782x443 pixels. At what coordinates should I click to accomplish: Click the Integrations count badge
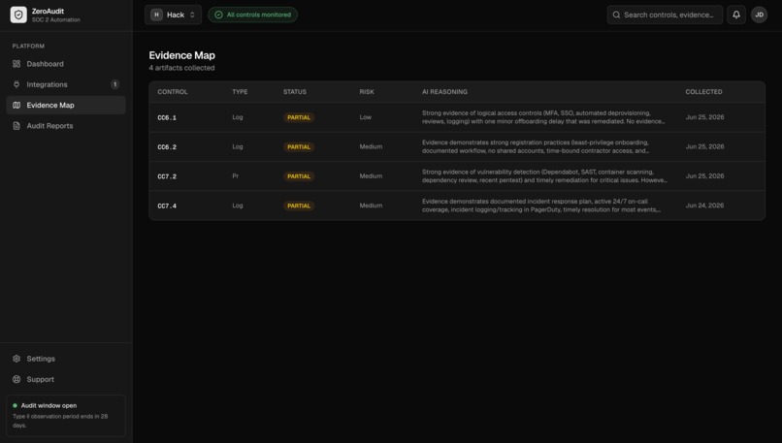[x=114, y=84]
